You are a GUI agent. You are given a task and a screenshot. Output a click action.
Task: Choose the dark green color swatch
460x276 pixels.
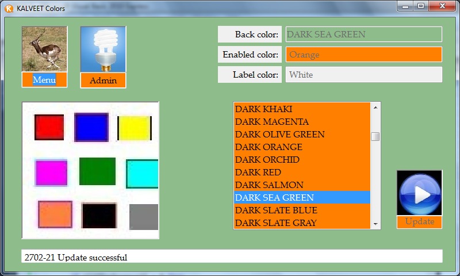pyautogui.click(x=97, y=171)
